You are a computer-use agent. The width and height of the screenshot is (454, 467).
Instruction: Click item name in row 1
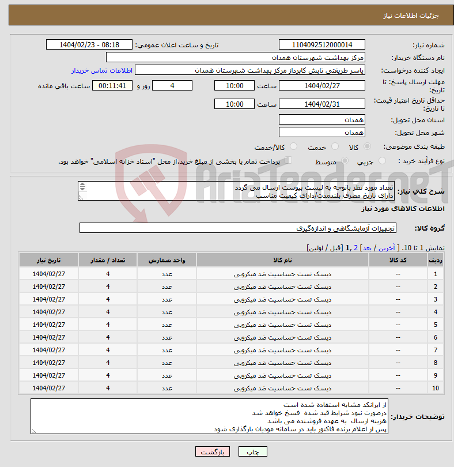coord(282,274)
